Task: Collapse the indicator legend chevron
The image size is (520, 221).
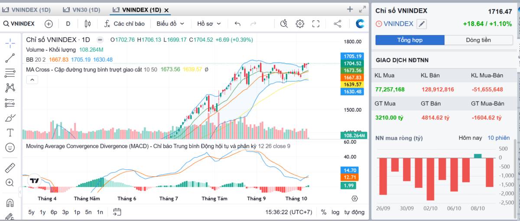Action: point(32,79)
